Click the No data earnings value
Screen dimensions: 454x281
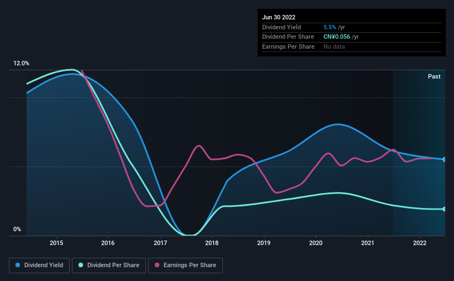(334, 46)
